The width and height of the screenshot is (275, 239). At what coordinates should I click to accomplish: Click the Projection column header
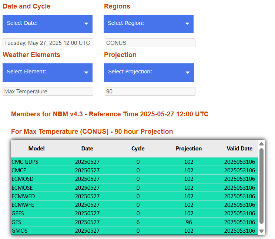pyautogui.click(x=189, y=149)
